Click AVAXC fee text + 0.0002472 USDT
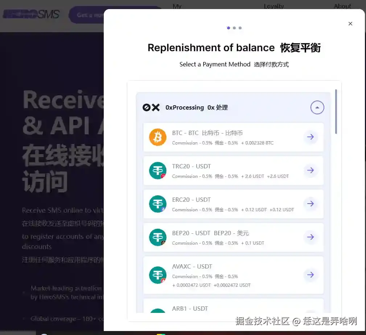Viewport: 366px width, 335px height. (x=192, y=285)
